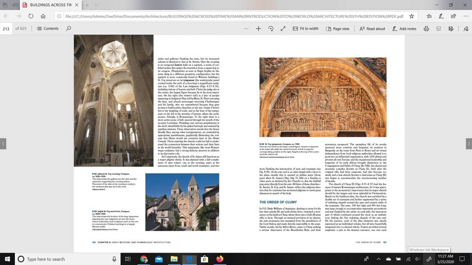Click the St. Foy tympanum photo
Screen dimensions: 472x265
(323, 98)
